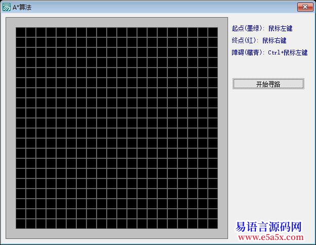Click the A*算法 title bar text
The height and width of the screenshot is (245, 316).
point(22,7)
